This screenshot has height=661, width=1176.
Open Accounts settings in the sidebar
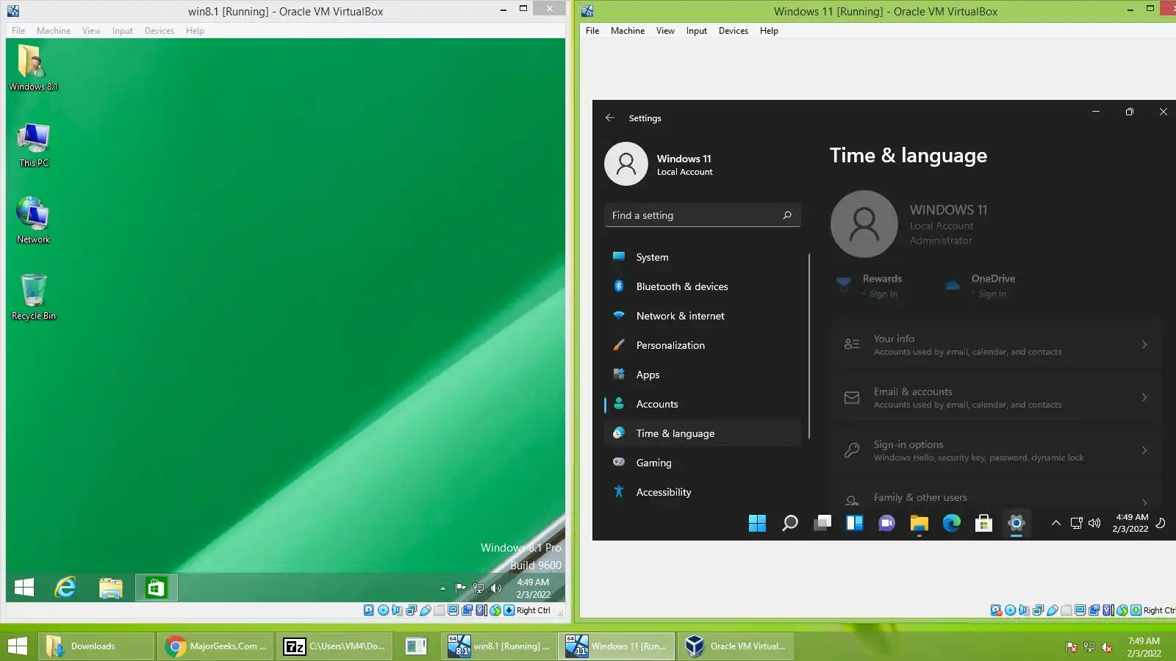click(x=703, y=404)
